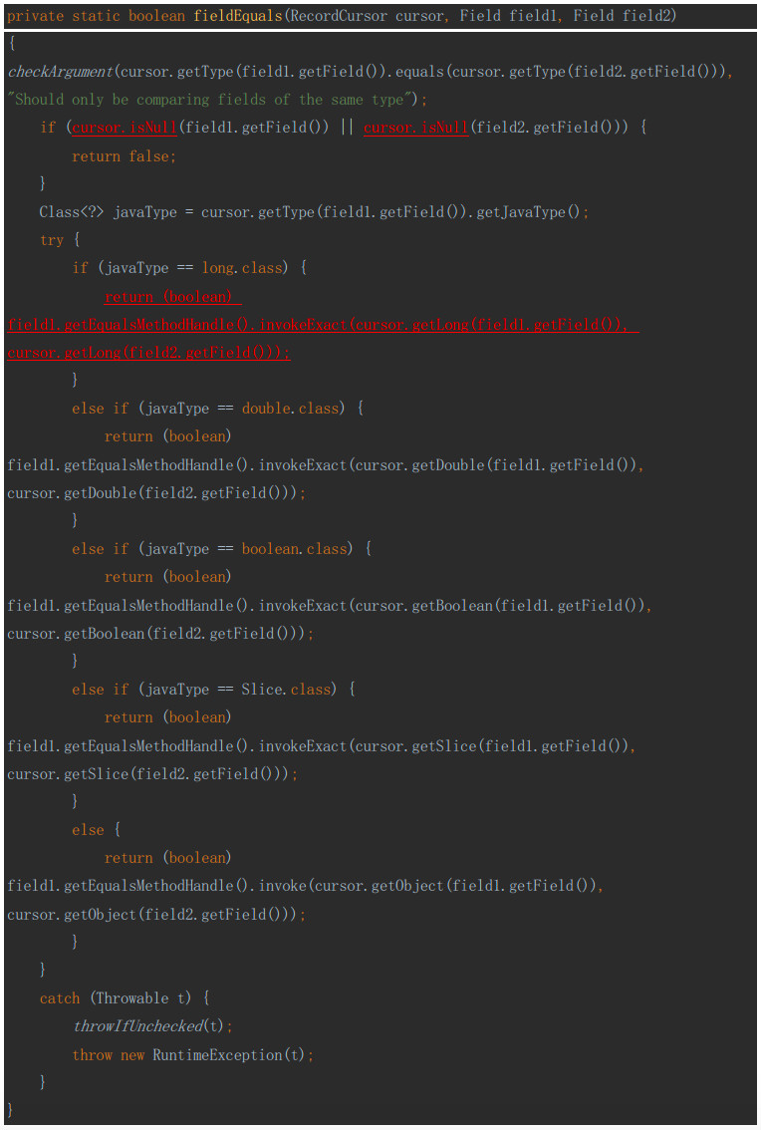Click the cursor.getObject(field2.getField())) line

(x=156, y=915)
